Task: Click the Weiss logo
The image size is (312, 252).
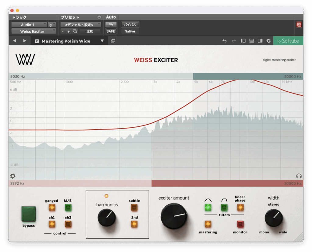Action: (25, 59)
